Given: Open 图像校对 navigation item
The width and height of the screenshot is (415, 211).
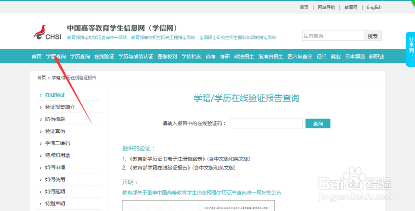Looking at the screenshot, I should pyautogui.click(x=167, y=56).
